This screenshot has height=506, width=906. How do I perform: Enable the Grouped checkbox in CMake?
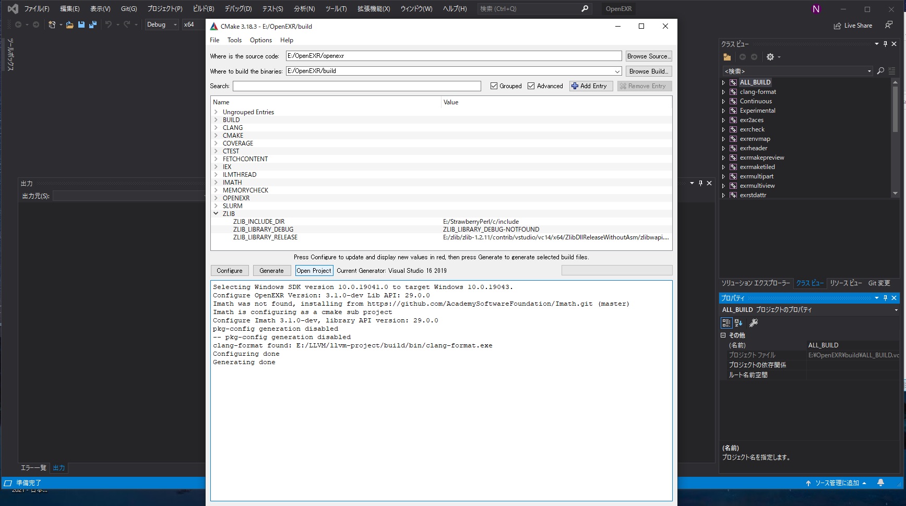click(494, 86)
